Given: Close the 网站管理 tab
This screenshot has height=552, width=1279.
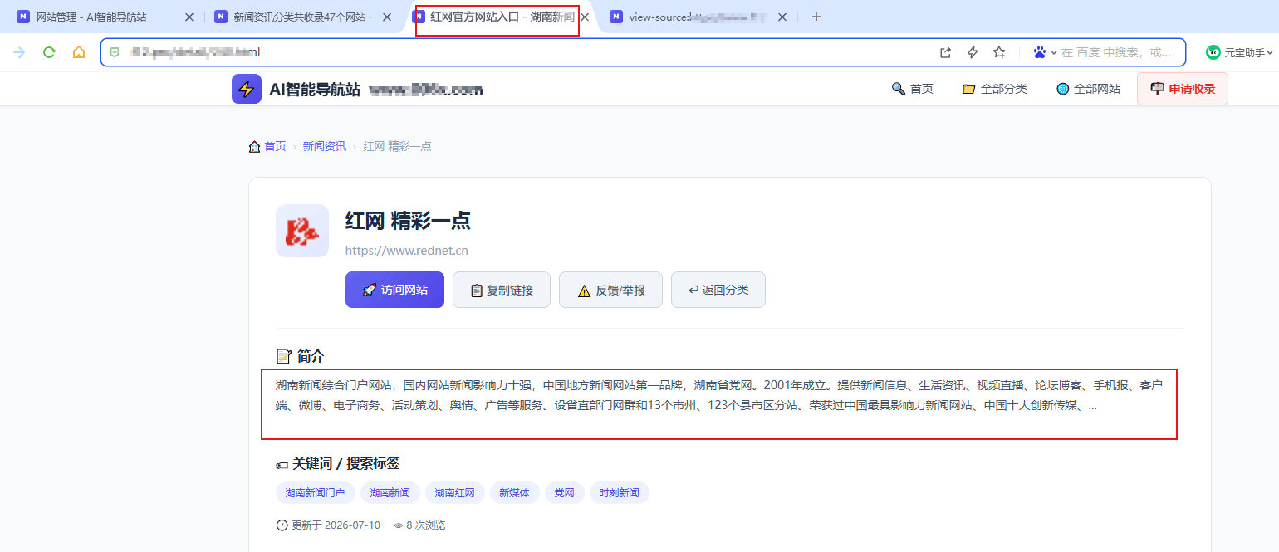Looking at the screenshot, I should click(189, 17).
